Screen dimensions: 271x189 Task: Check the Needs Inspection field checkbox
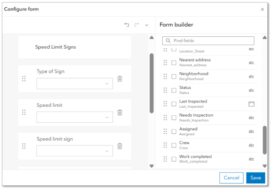pos(174,118)
